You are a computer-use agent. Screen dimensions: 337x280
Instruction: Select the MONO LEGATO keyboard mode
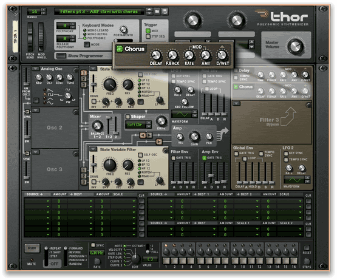click(x=85, y=30)
